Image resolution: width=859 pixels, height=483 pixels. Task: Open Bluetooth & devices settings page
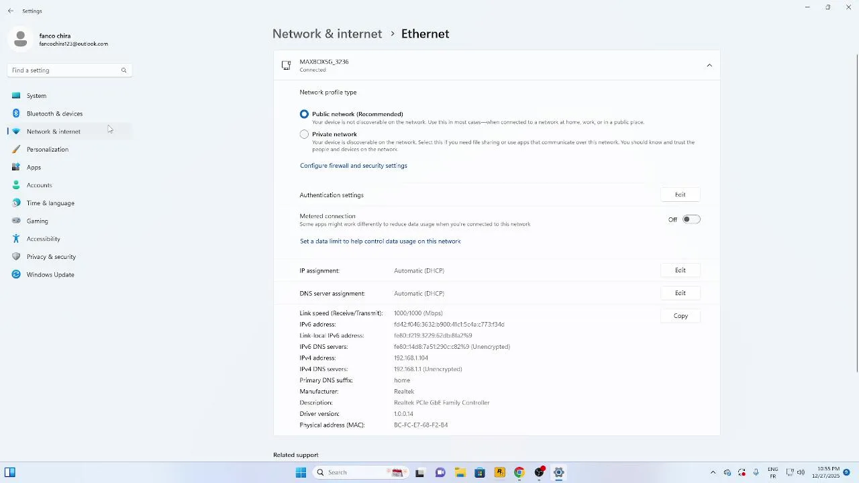click(x=70, y=113)
